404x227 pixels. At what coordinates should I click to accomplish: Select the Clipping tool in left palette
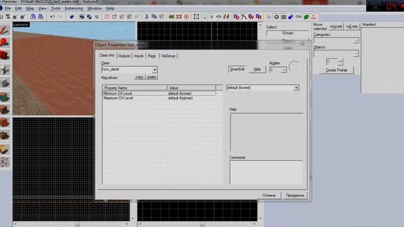coord(4,149)
